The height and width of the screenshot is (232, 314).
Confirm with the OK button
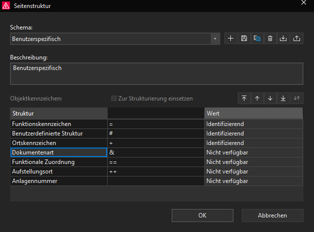(x=202, y=215)
